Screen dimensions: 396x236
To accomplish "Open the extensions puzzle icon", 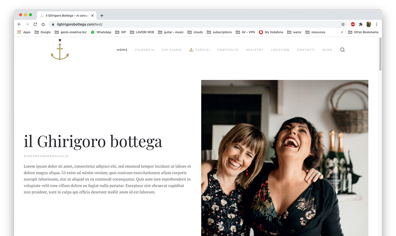I will point(361,24).
